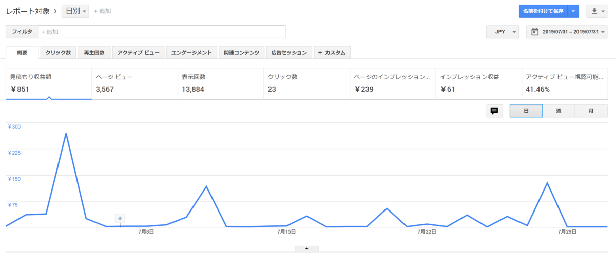
Task: Click the chart annotation comment icon
Action: (494, 111)
